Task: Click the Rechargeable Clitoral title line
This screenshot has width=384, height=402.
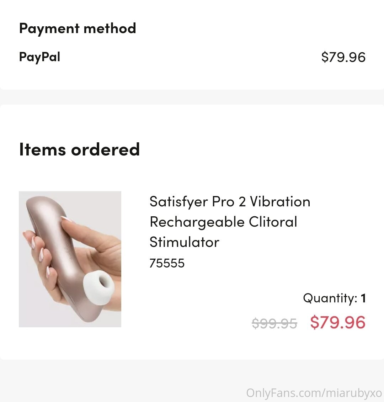Action: (223, 222)
